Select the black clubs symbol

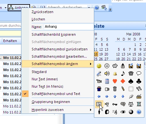coord(139,81)
